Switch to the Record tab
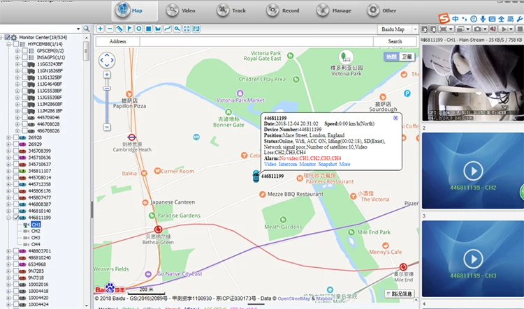The height and width of the screenshot is (309, 524). click(283, 10)
